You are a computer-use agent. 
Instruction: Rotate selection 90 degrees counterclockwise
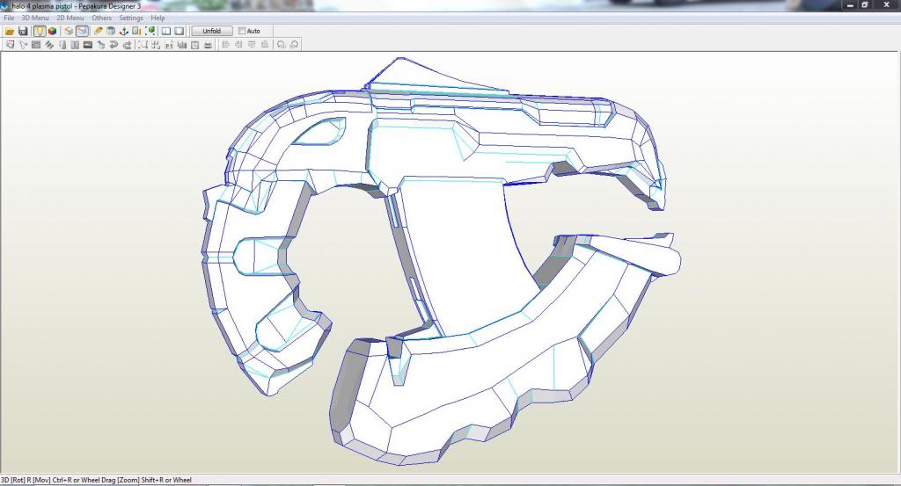(x=281, y=45)
